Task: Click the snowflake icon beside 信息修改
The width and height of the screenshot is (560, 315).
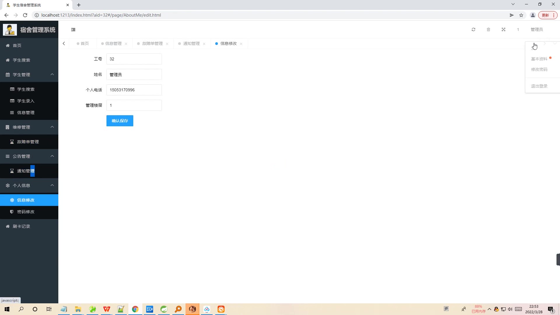Action: coord(12,200)
